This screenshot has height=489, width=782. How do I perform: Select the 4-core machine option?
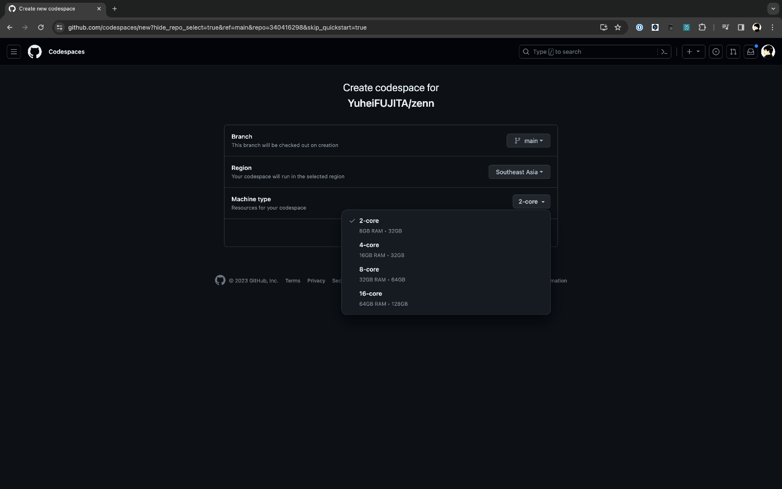tap(446, 250)
